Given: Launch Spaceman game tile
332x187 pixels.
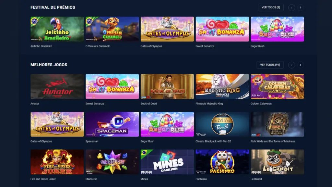Looking at the screenshot, I should point(112,124).
